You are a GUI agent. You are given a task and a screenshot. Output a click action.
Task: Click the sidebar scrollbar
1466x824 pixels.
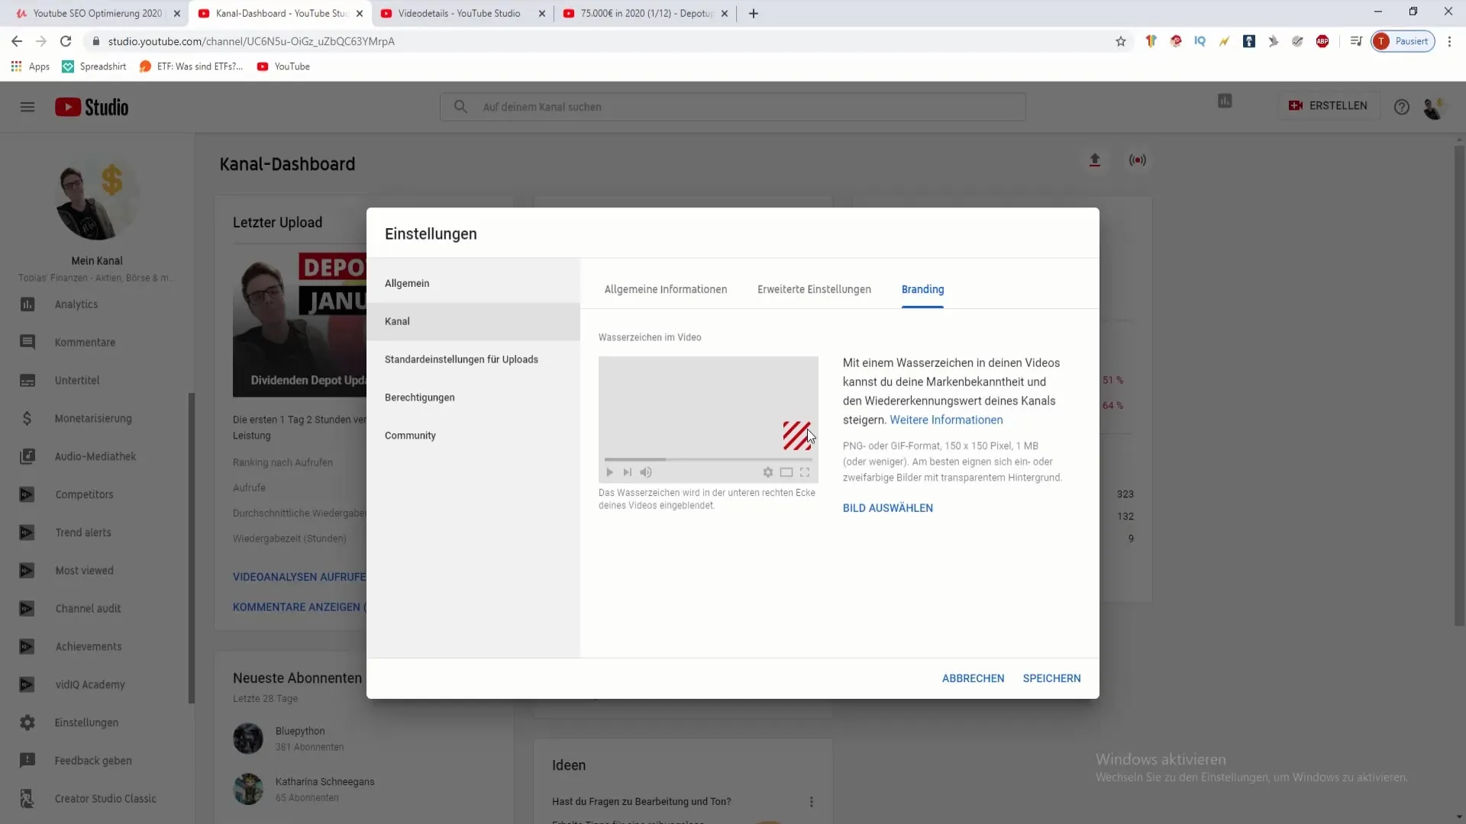coord(192,548)
